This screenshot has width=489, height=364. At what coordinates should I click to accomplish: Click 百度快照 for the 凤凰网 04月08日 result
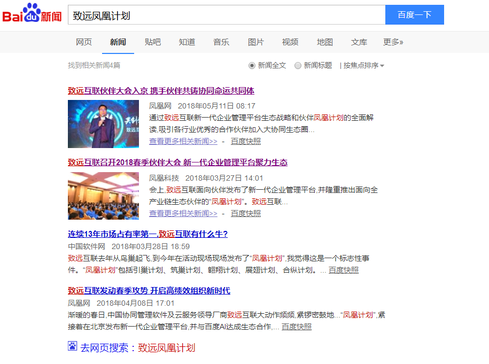pyautogui.click(x=297, y=327)
